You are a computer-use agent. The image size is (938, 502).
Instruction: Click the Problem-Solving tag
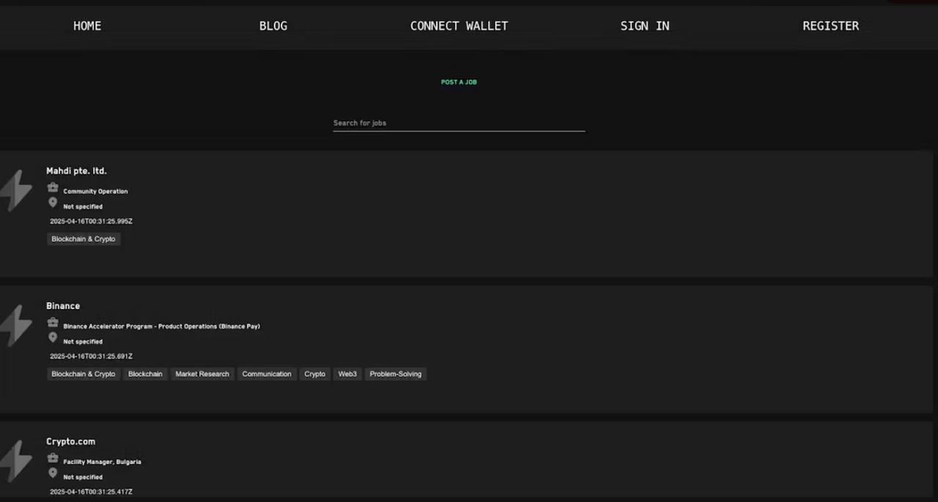coord(396,374)
